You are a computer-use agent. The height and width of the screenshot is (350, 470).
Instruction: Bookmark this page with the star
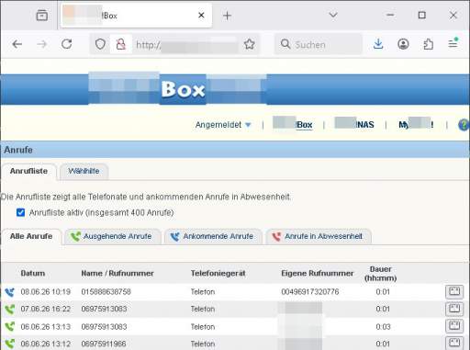249,44
